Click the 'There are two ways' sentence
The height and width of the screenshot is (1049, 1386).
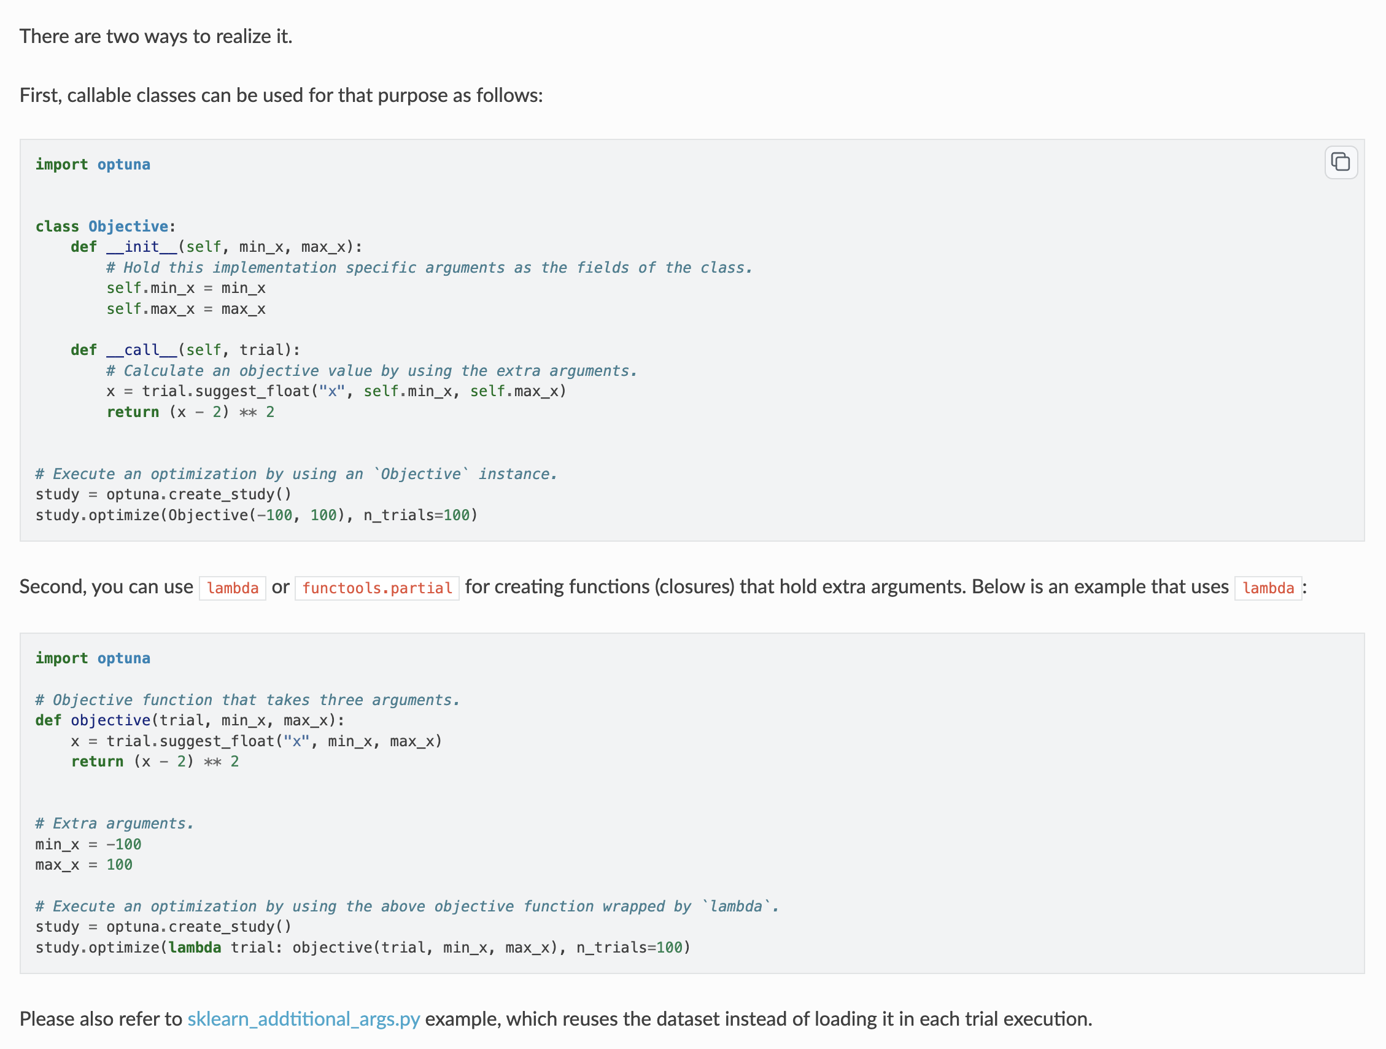[156, 36]
